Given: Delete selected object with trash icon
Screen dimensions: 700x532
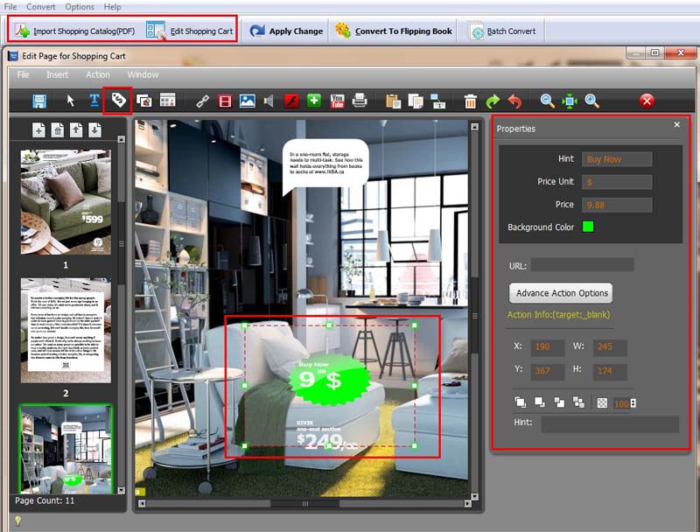Looking at the screenshot, I should 470,101.
